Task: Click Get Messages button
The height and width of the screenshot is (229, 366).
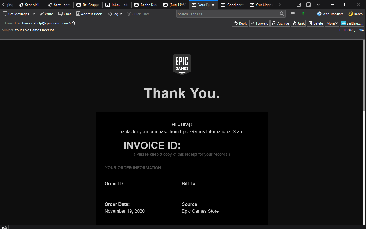Action: (16, 14)
